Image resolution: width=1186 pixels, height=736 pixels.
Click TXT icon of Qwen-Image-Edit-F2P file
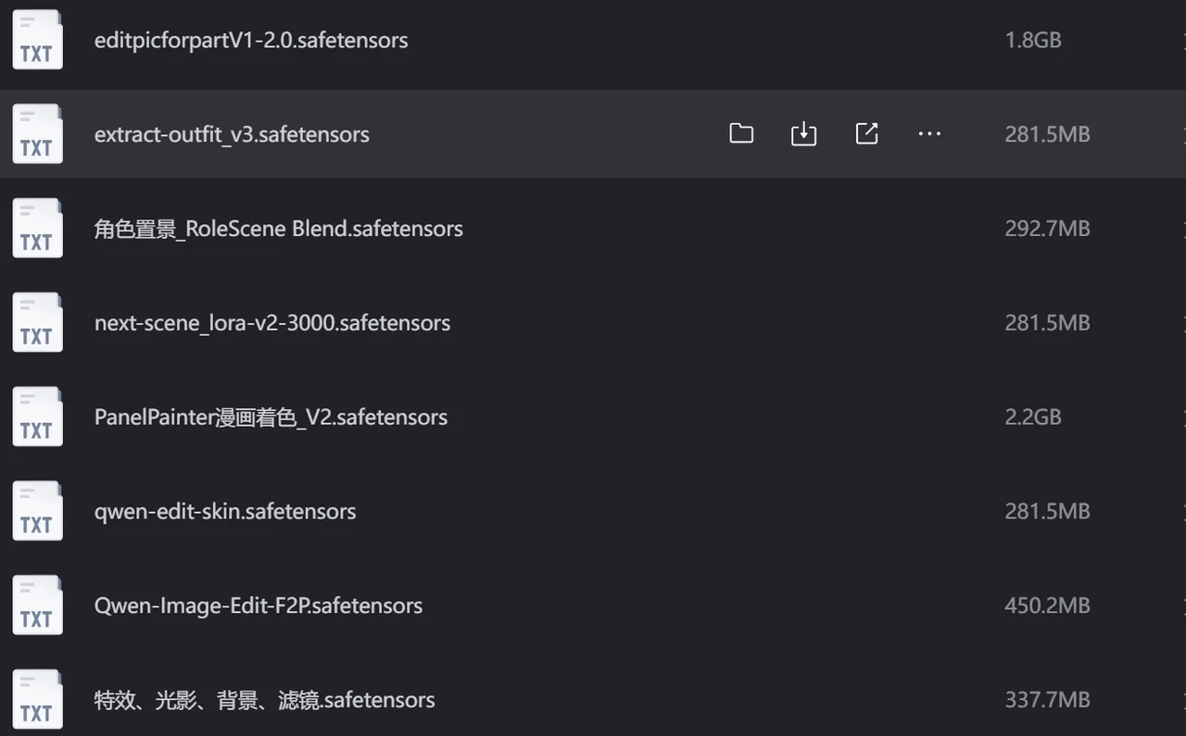click(x=37, y=605)
